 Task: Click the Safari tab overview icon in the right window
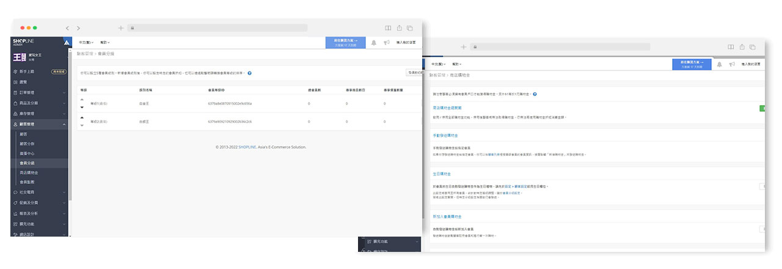coord(752,47)
